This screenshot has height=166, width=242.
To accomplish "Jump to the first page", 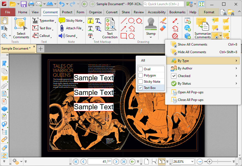I will (76, 162).
